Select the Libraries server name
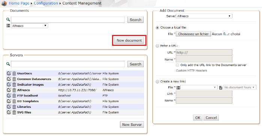The height and width of the screenshot is (136, 262). [x=24, y=107]
